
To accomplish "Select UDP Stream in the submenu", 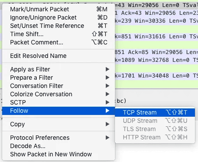I will tap(155, 121).
